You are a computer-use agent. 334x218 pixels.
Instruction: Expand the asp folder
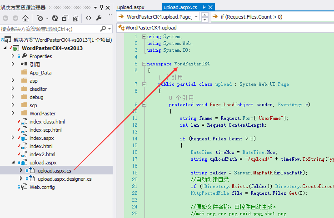[13, 80]
